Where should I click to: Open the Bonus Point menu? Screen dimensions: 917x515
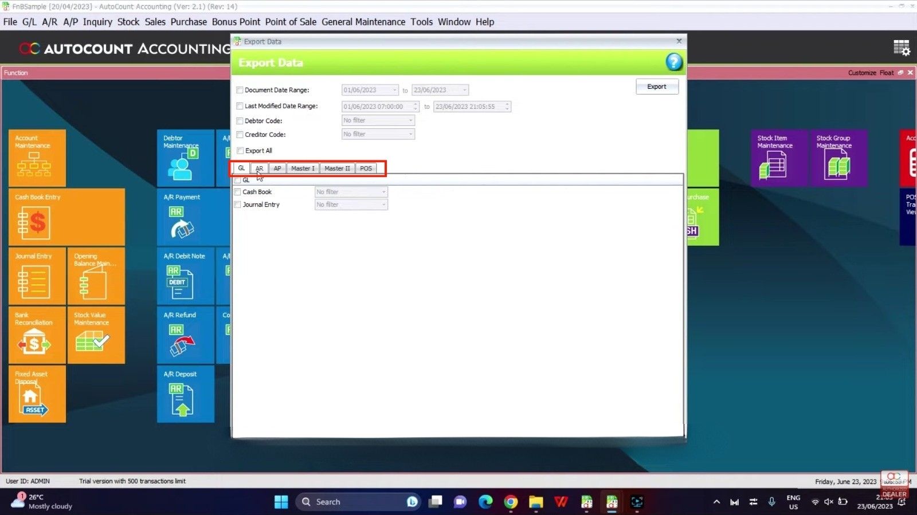[236, 22]
